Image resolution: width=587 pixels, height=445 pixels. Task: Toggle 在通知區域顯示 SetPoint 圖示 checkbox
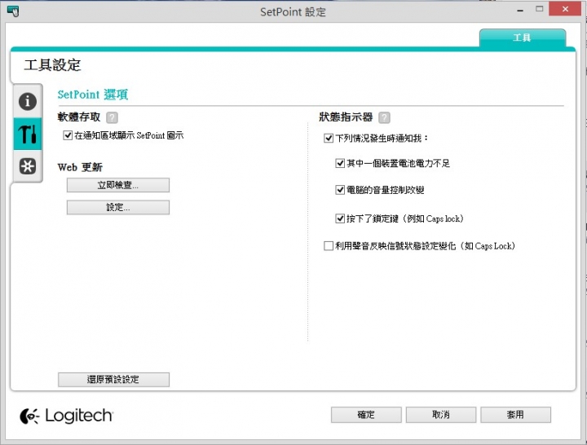coord(68,135)
